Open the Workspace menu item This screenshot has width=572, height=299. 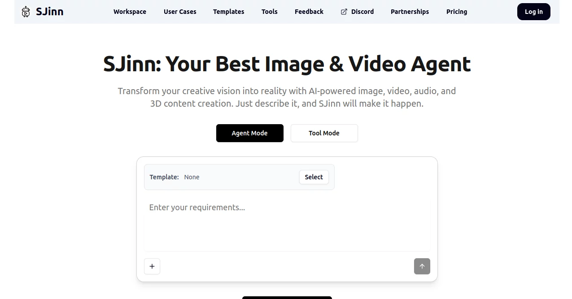click(x=130, y=12)
